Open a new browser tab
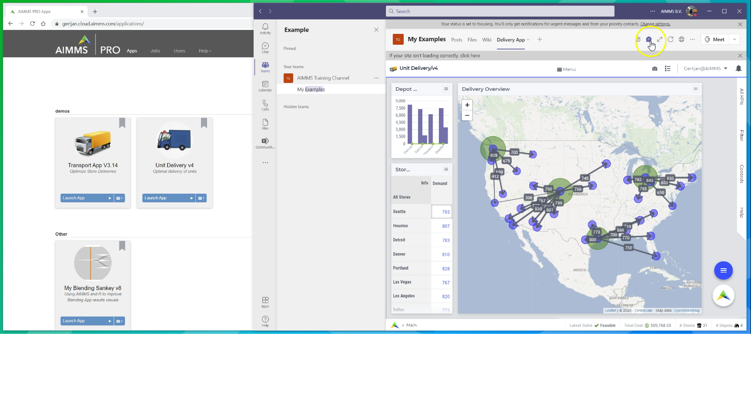The width and height of the screenshot is (751, 409). click(x=95, y=12)
